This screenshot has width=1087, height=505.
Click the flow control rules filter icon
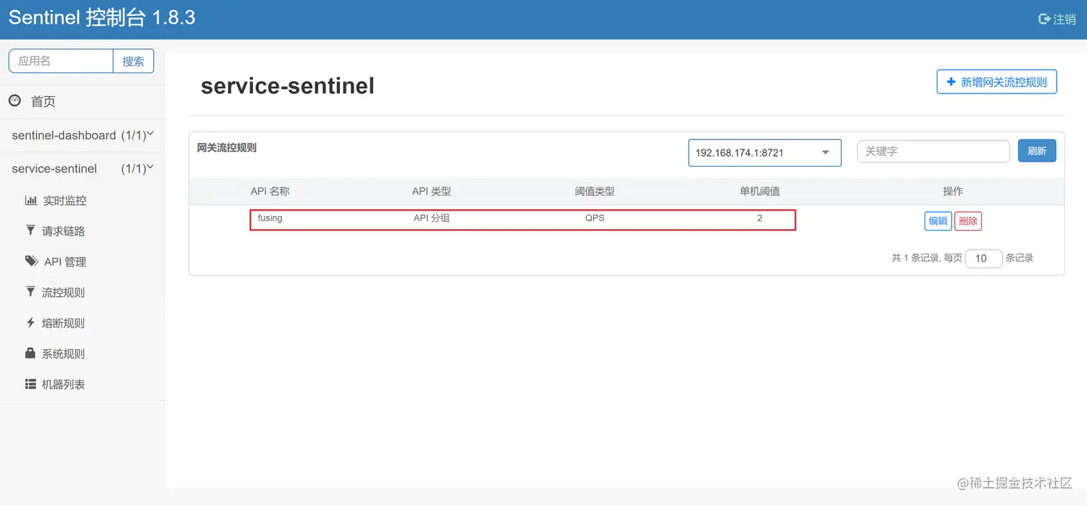click(x=30, y=292)
